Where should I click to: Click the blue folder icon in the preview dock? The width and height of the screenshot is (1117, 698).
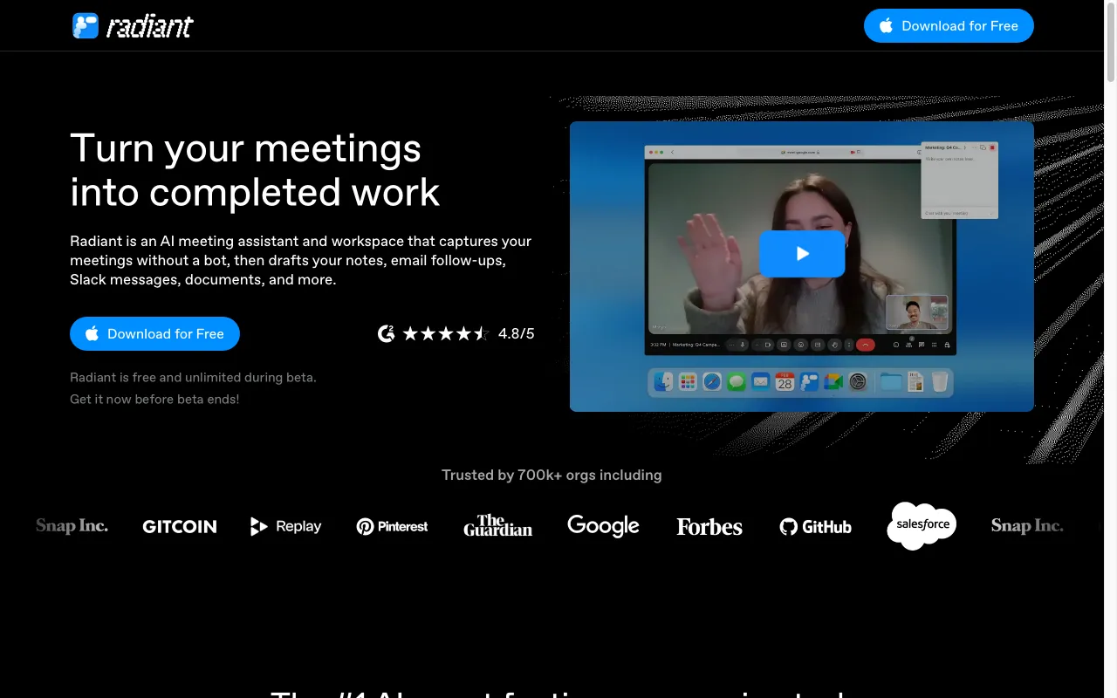(x=891, y=381)
